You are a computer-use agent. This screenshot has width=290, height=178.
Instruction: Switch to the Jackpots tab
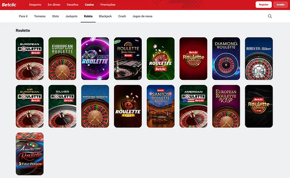coord(71,16)
